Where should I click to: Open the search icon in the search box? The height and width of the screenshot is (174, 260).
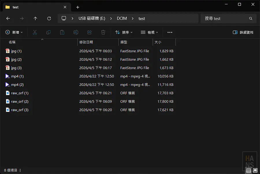click(x=250, y=18)
